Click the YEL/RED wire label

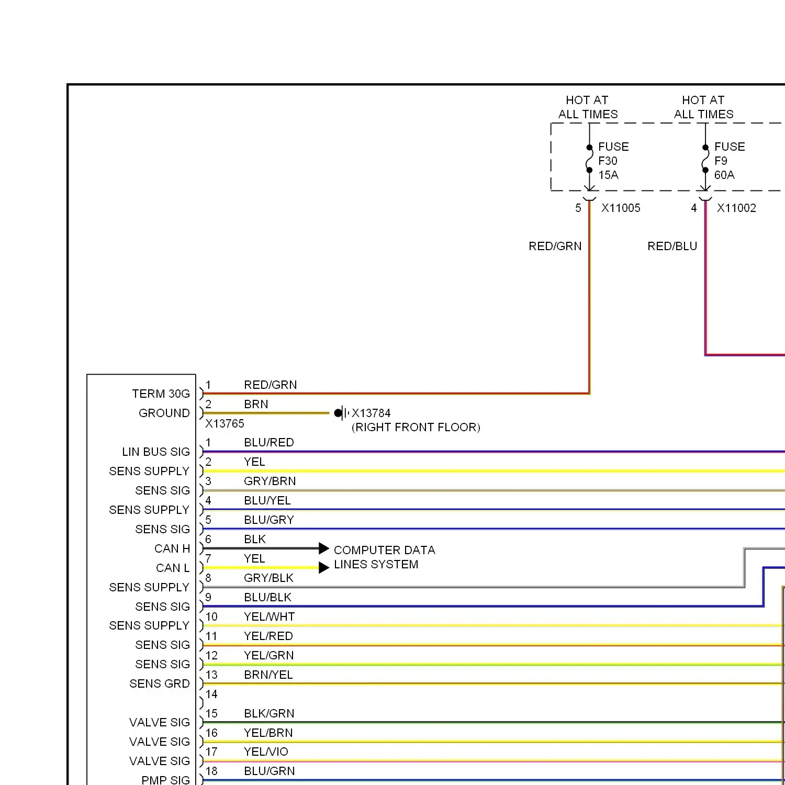tap(268, 636)
